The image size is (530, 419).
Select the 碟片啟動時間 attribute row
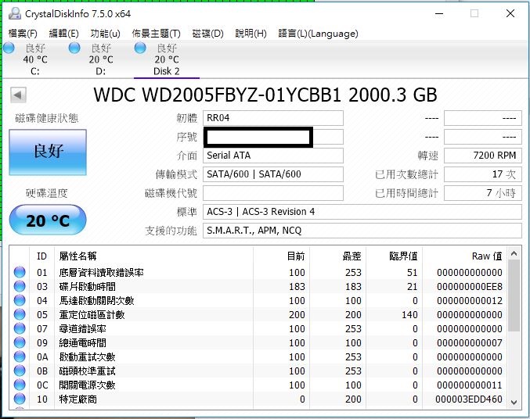(259, 286)
